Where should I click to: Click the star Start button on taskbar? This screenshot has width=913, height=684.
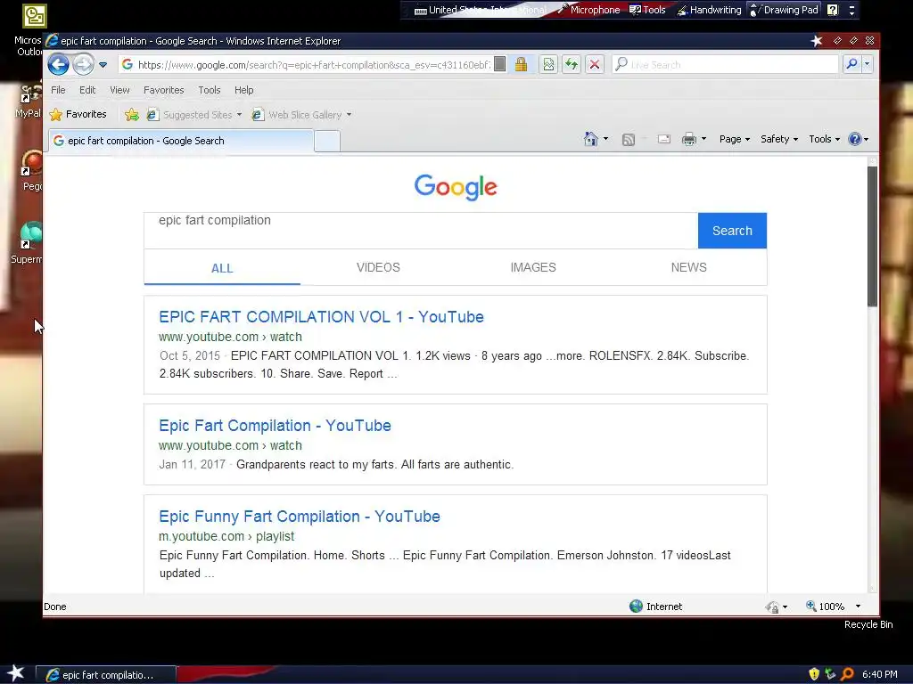[x=16, y=673]
